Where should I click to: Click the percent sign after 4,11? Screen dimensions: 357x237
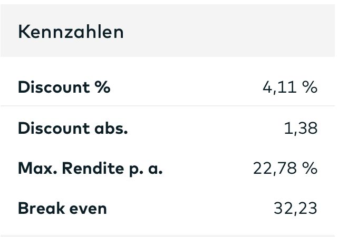[x=310, y=87]
